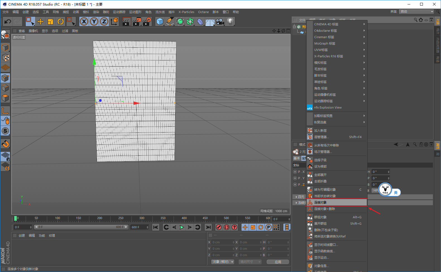This screenshot has width=441, height=272.
Task: Click the Bend deformer icon
Action: pos(200,21)
